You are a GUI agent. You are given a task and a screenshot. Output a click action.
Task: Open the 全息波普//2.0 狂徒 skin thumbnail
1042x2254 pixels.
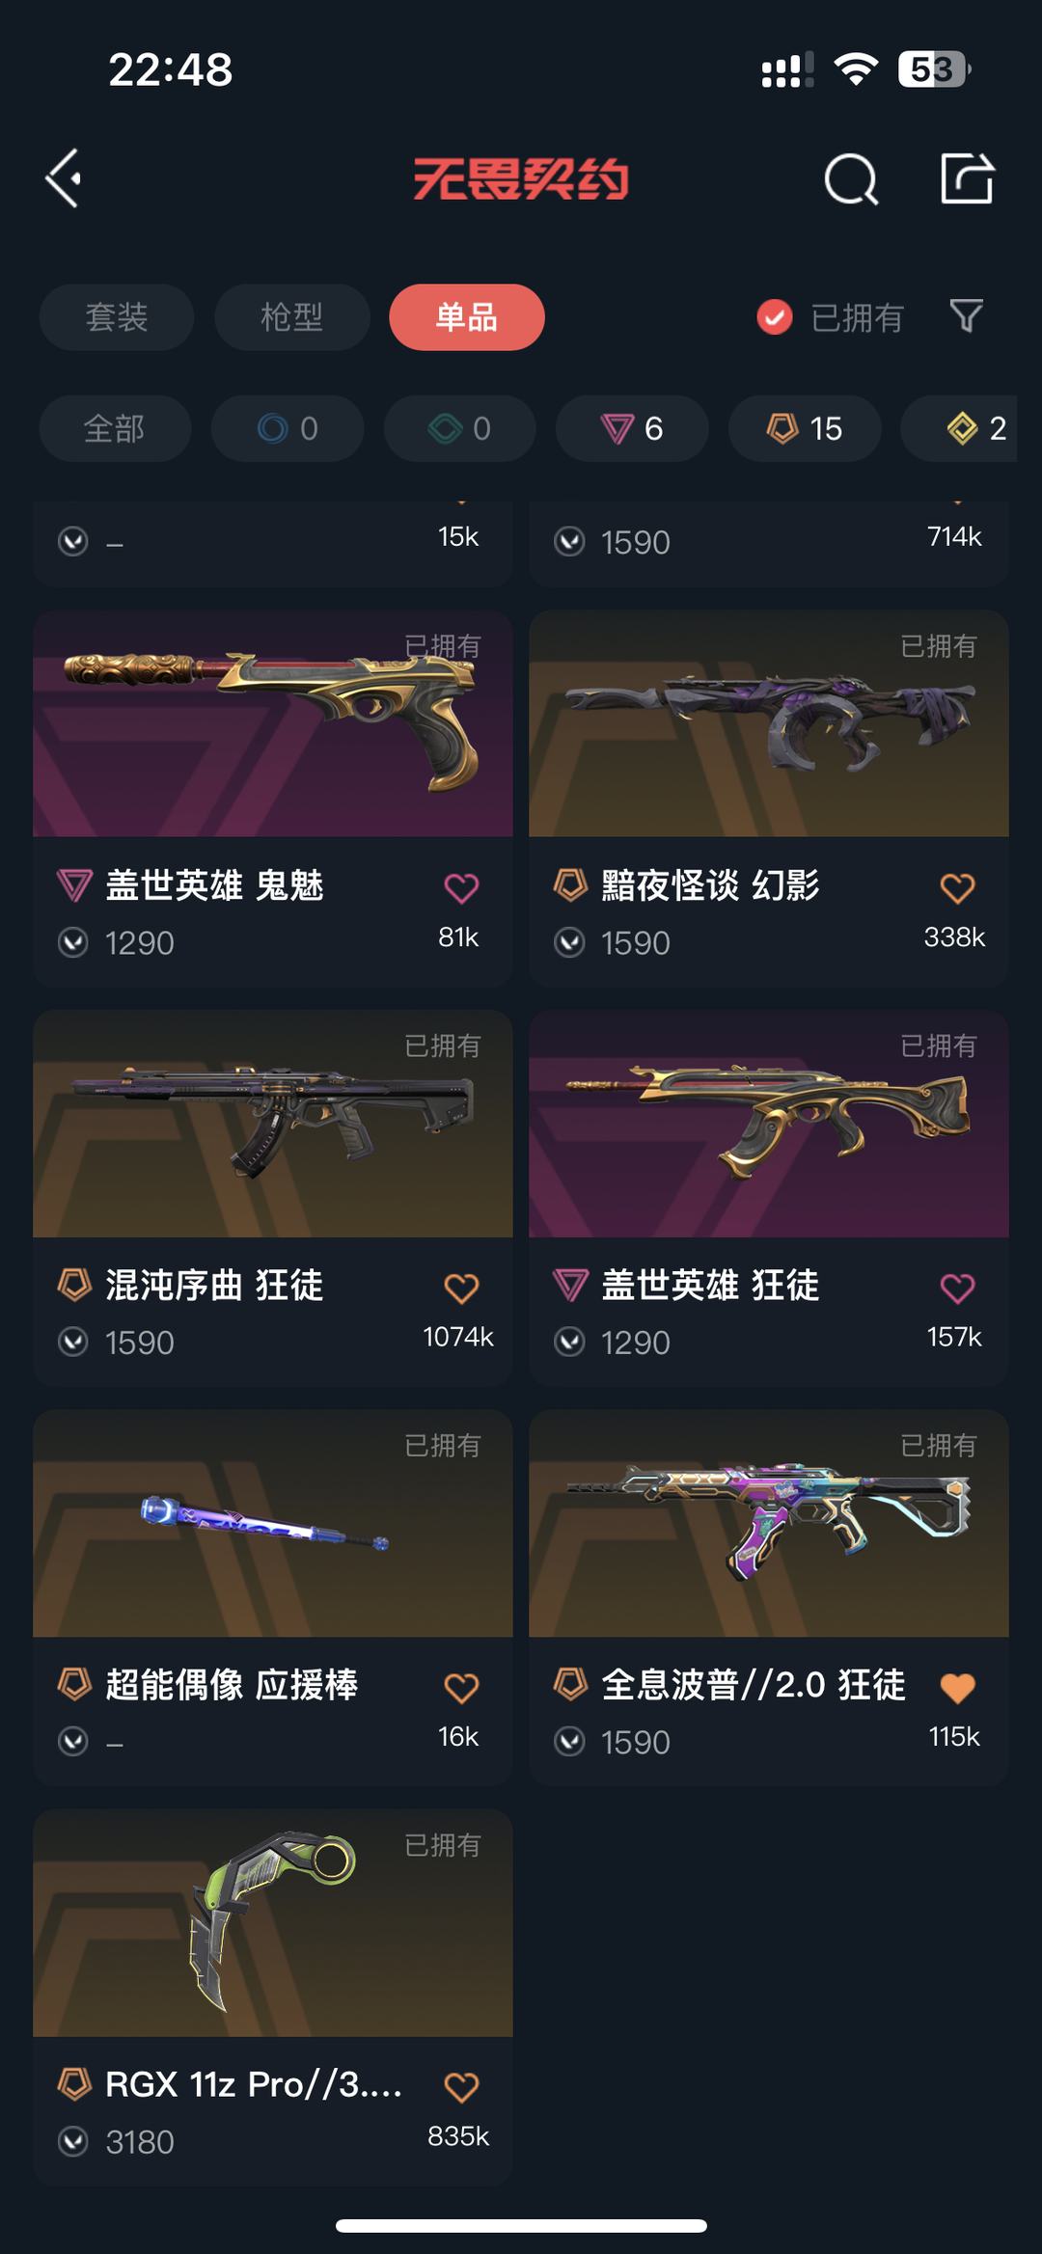(x=769, y=1524)
